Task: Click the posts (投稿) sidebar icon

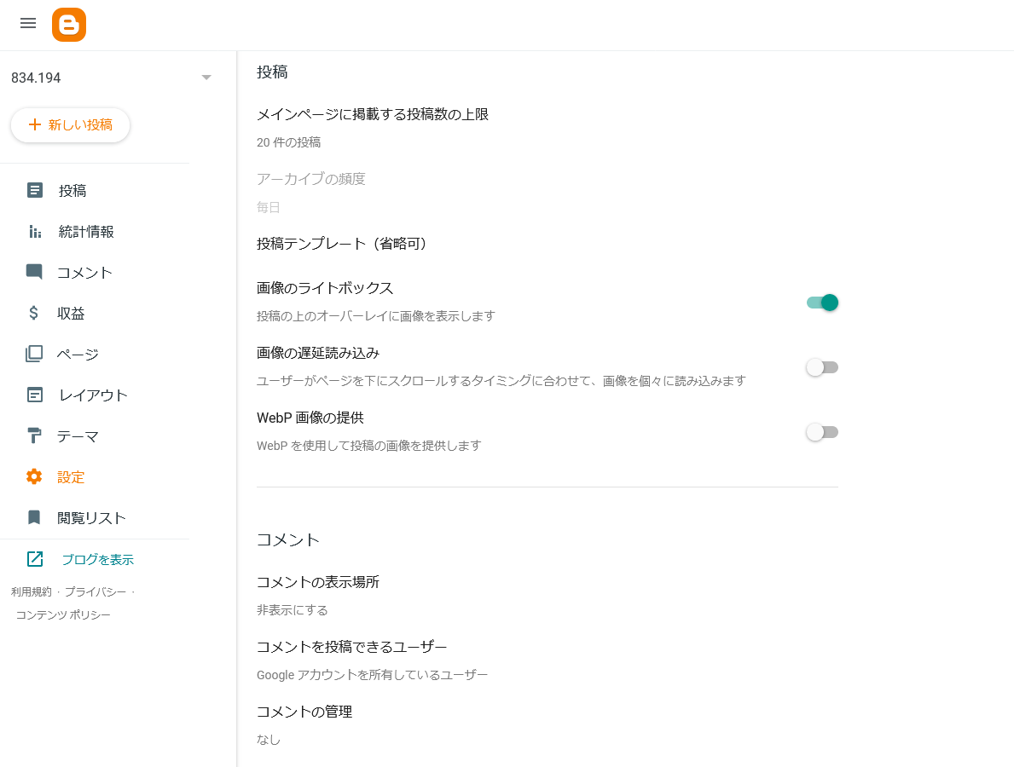Action: [35, 190]
